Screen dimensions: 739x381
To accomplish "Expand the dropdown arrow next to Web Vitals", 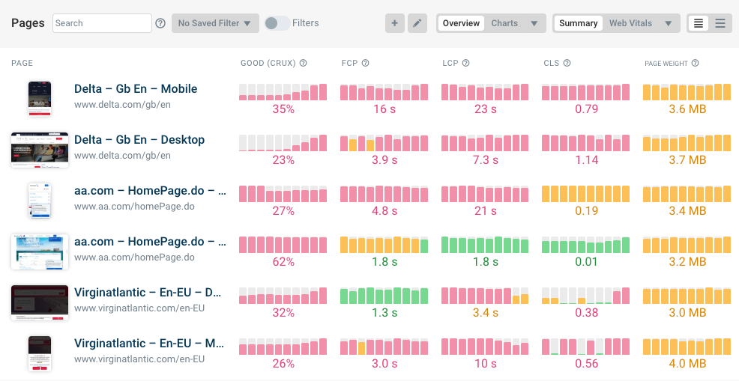I will pos(668,23).
